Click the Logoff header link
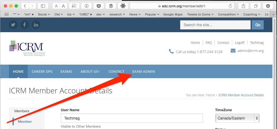Image resolution: width=277 pixels, height=129 pixels. 240,42
